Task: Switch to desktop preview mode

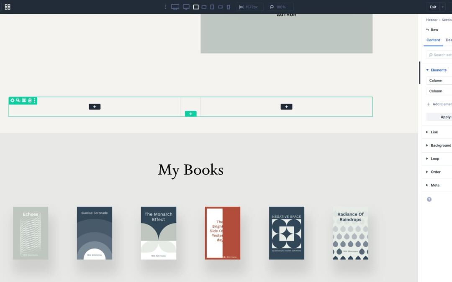Action: click(x=186, y=7)
